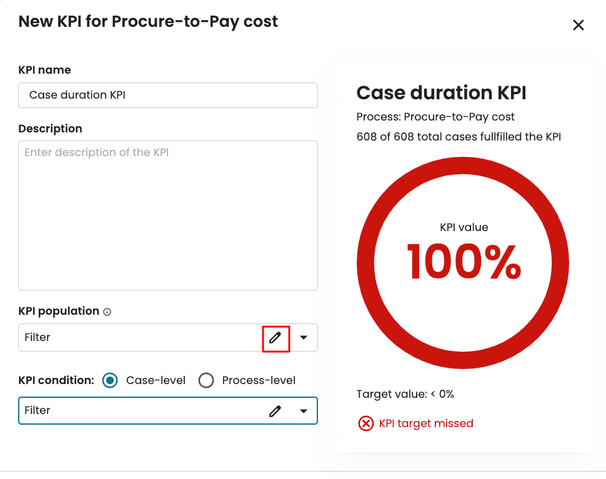Click the "608 of 608 total cases" summary
This screenshot has height=479, width=606.
tap(459, 137)
